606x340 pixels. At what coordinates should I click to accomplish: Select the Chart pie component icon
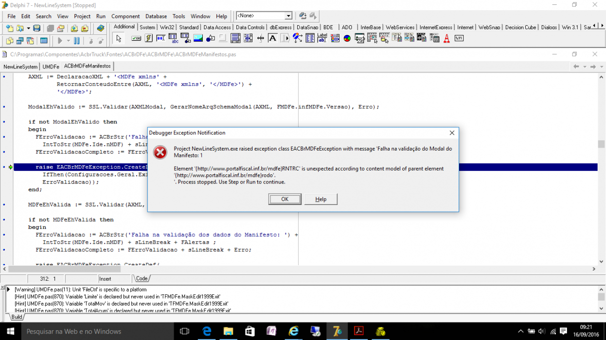coord(347,38)
